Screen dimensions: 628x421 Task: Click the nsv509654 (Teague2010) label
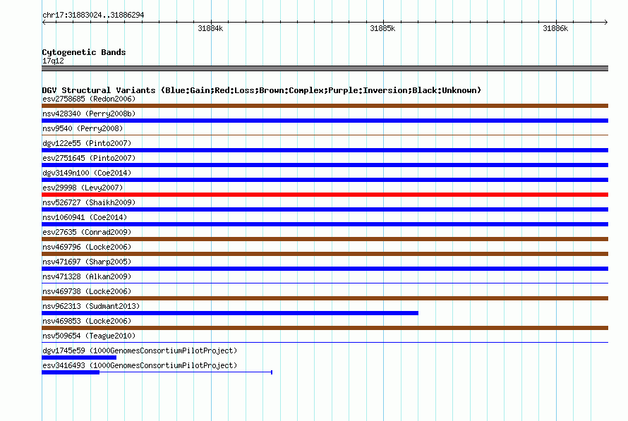[89, 336]
